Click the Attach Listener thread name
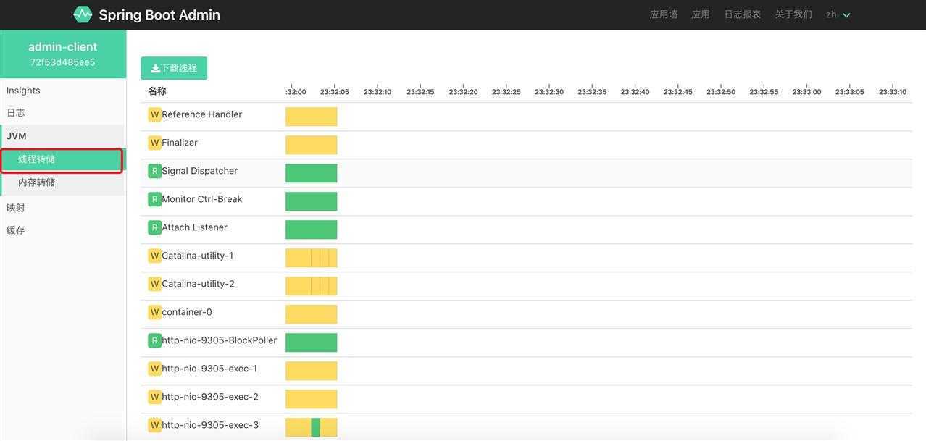Image resolution: width=926 pixels, height=441 pixels. [195, 227]
